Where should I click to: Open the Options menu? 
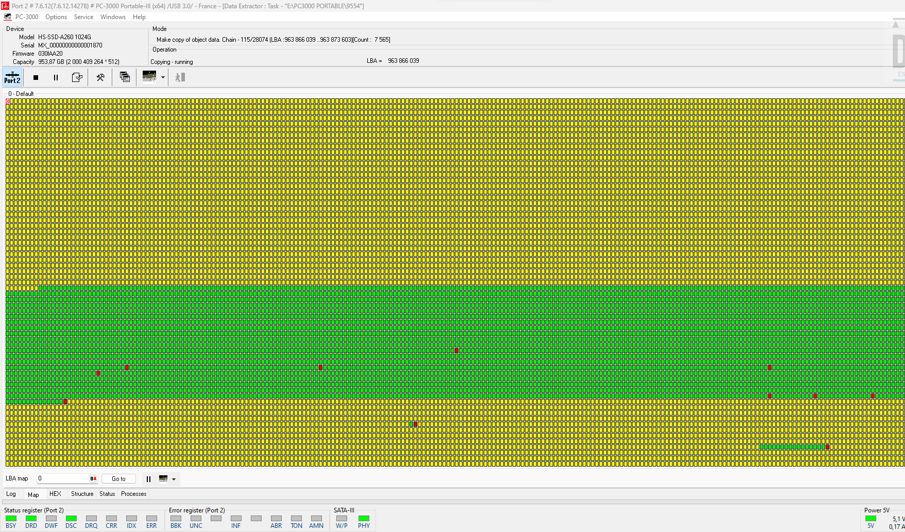point(56,17)
